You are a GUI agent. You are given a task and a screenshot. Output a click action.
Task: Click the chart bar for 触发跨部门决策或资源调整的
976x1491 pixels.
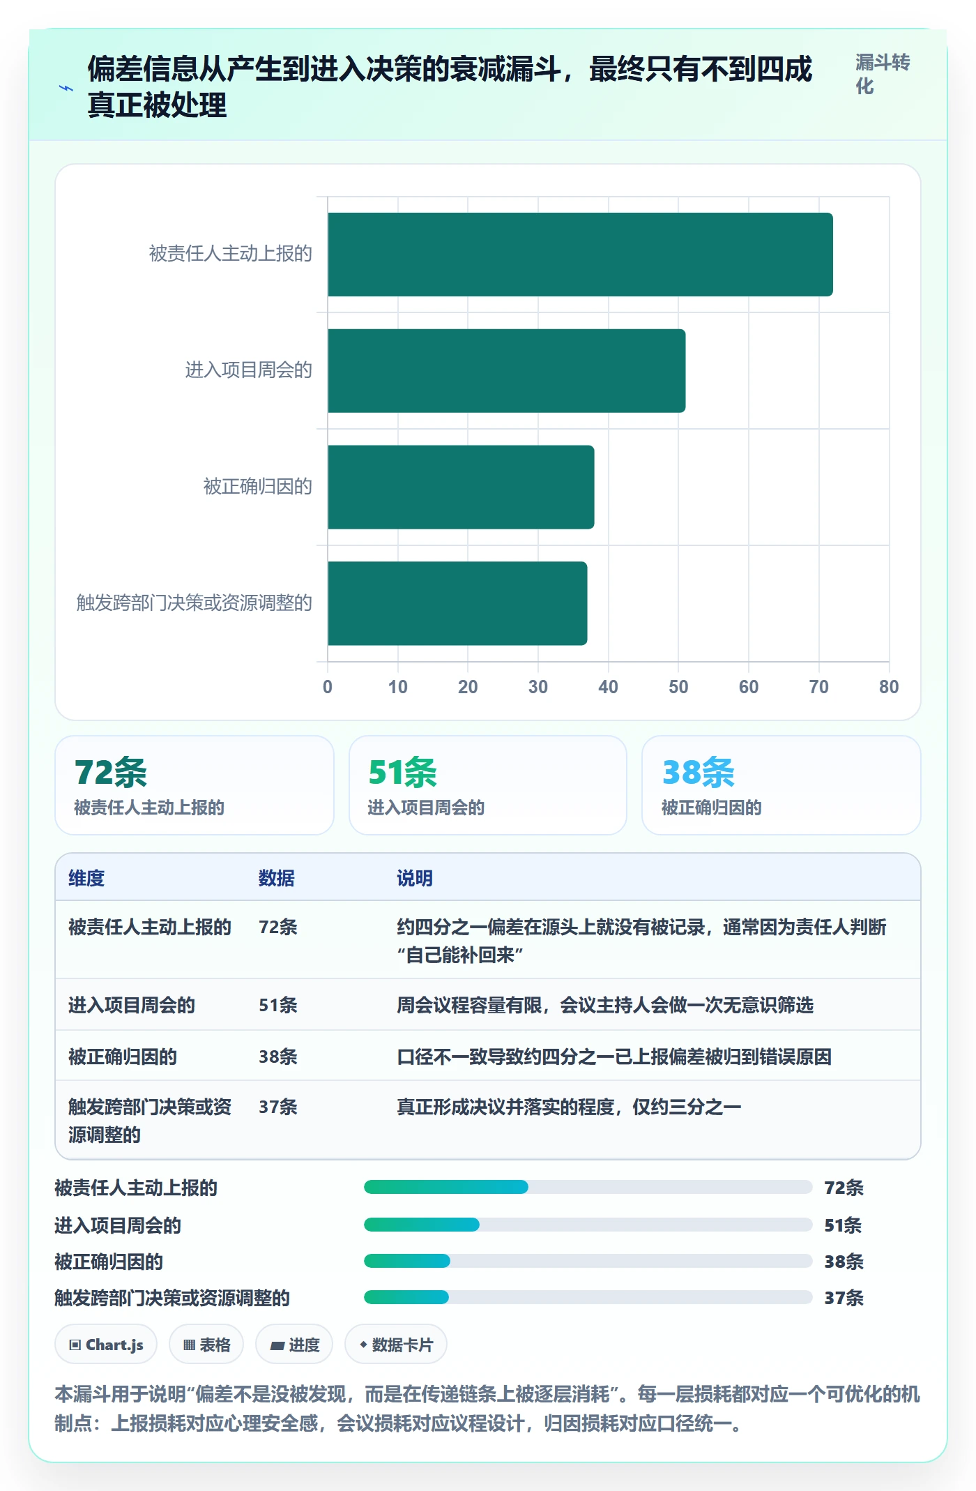[x=457, y=603]
